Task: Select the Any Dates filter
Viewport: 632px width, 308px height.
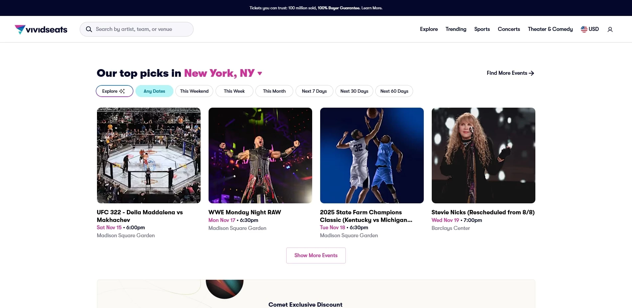Action: [x=154, y=91]
